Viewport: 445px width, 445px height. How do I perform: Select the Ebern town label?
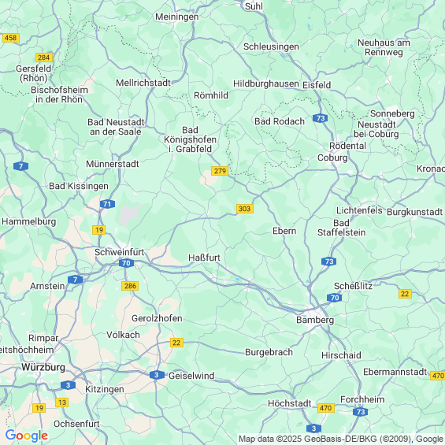tap(284, 231)
